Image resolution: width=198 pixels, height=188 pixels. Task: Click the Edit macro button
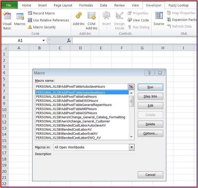(x=150, y=106)
